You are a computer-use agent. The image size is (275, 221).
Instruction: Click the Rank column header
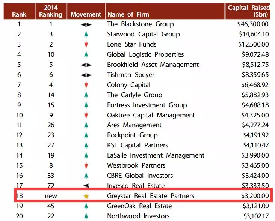[x=19, y=15]
